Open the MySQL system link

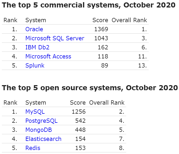tap(35, 112)
